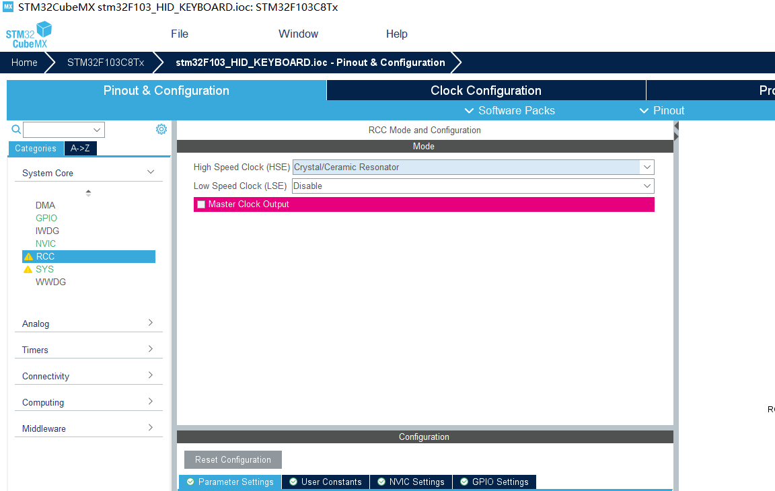Open the Parameter Settings tab

[x=230, y=482]
